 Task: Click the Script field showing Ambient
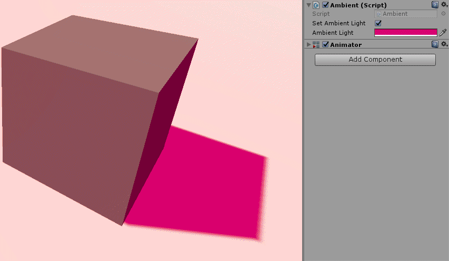click(x=405, y=14)
